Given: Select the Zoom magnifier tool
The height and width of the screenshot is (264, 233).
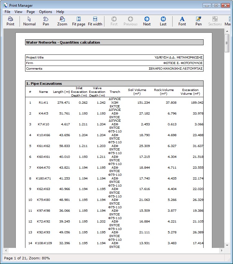Looking at the screenshot, I should tap(62, 21).
